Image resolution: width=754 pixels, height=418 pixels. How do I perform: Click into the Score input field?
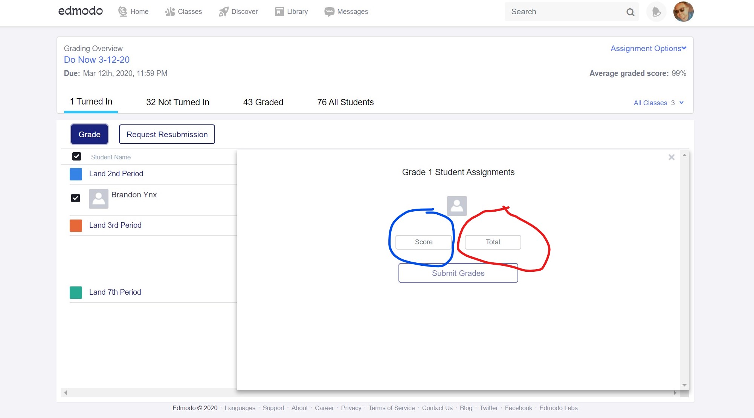pos(423,242)
